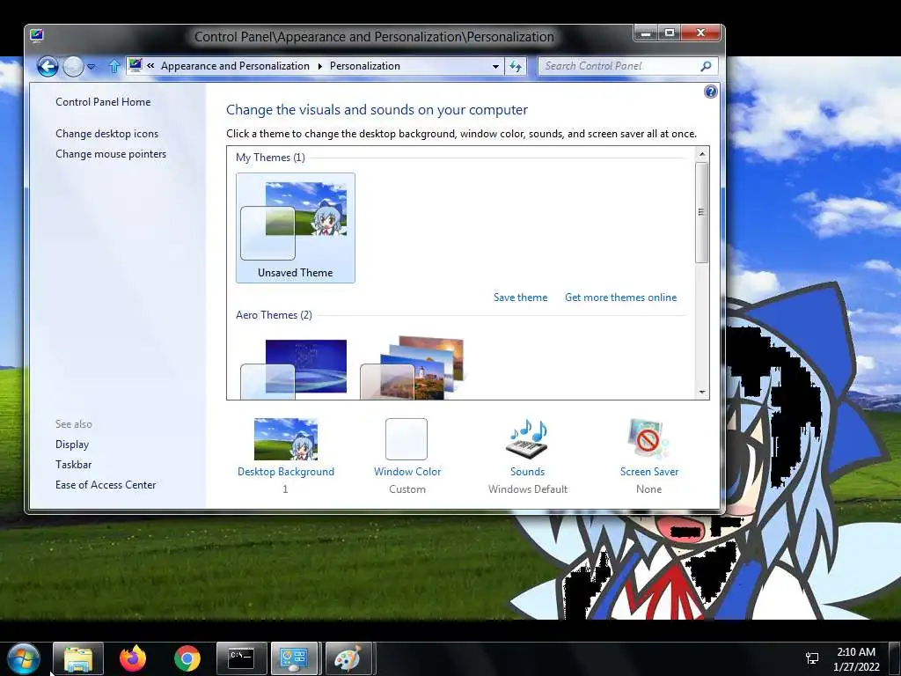Screen dimensions: 901x676
Task: Click the Desktop Background text link
Action: pyautogui.click(x=286, y=472)
